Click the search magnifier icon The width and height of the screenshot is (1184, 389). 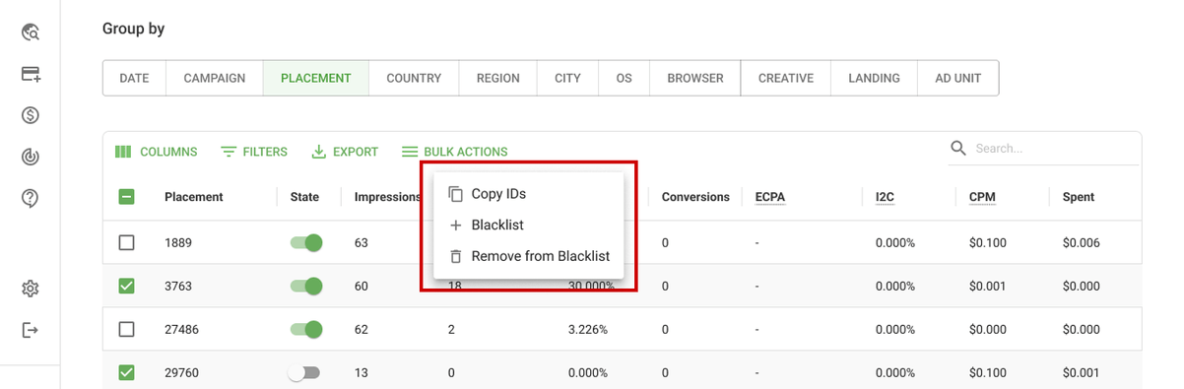point(958,148)
